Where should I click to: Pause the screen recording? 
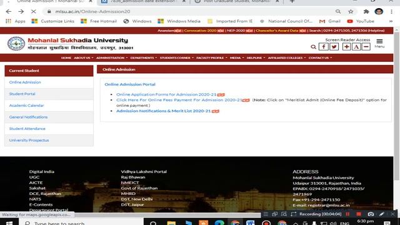(347, 214)
